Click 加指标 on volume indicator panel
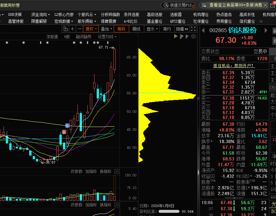Viewport: 276px width, 216px height. pos(91,171)
